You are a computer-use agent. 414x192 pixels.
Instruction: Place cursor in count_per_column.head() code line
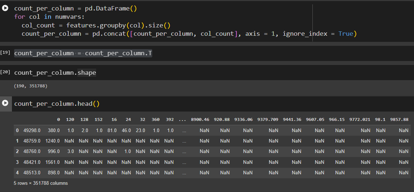coord(57,104)
